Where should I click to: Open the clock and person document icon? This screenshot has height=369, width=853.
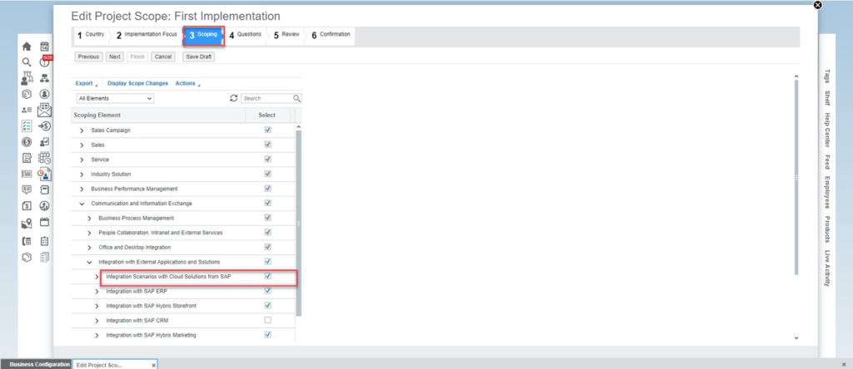coord(45,175)
